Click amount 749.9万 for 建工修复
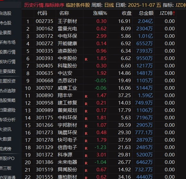 144,103
